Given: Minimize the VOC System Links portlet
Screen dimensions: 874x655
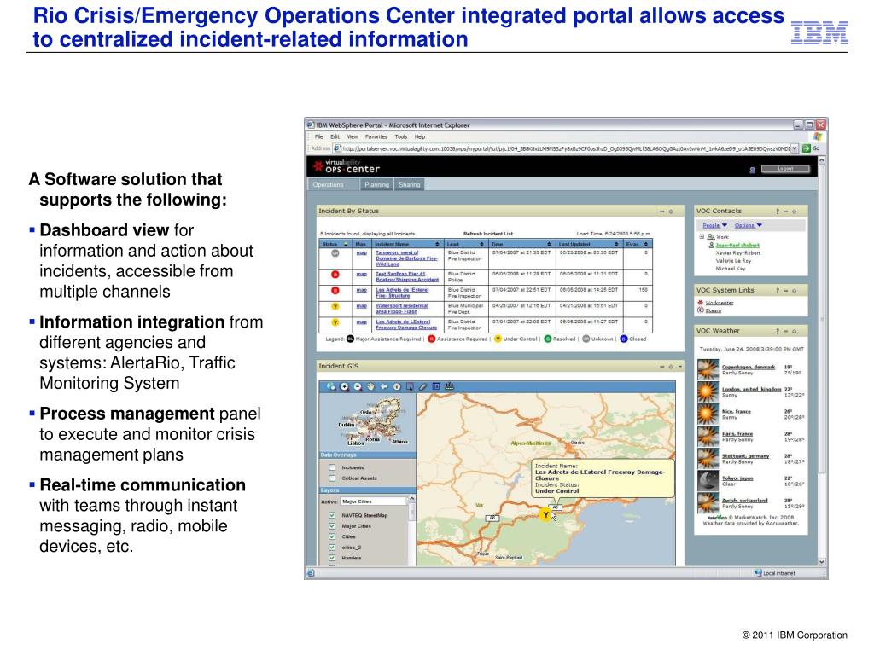Looking at the screenshot, I should pos(786,291).
